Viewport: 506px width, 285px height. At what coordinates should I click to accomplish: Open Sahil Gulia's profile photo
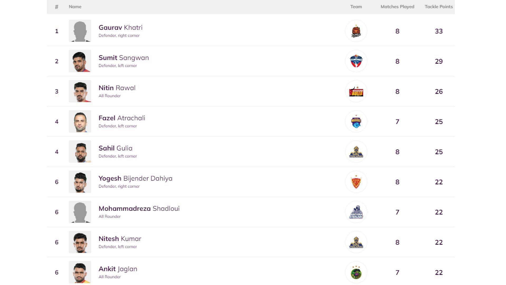point(80,151)
